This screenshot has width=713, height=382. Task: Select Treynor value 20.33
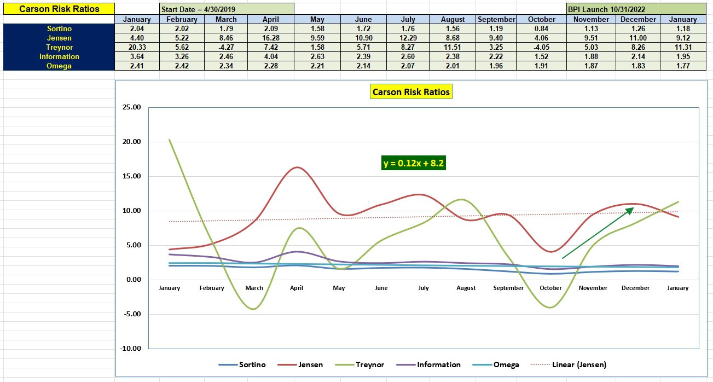137,47
